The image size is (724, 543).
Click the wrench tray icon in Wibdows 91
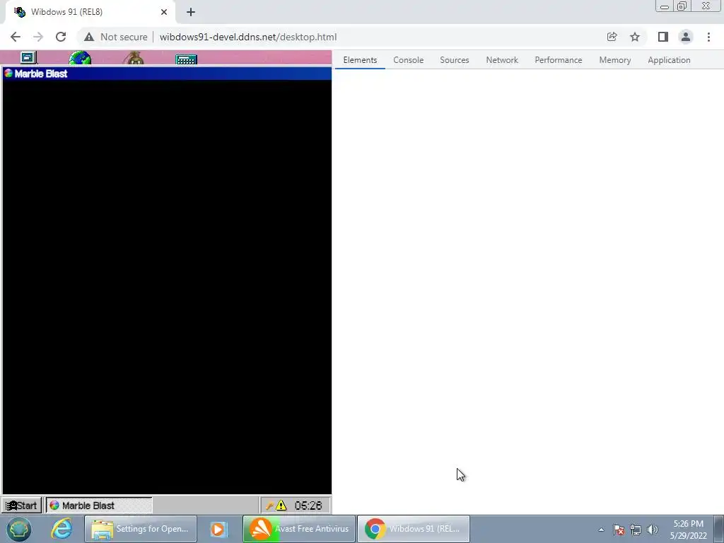click(x=269, y=506)
